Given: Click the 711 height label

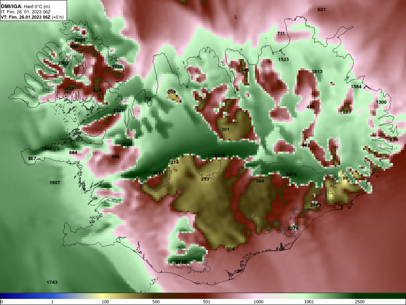Looking at the screenshot, I should coord(281,33).
